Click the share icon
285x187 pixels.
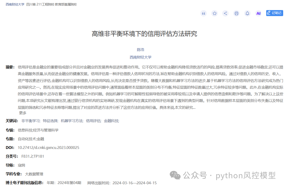[x=225, y=13]
